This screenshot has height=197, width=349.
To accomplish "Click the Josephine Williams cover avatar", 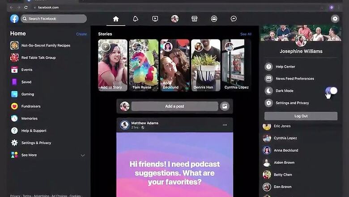I will coord(301,41).
